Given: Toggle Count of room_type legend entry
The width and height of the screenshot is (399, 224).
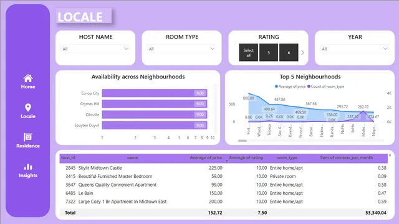Looking at the screenshot, I should (x=325, y=86).
